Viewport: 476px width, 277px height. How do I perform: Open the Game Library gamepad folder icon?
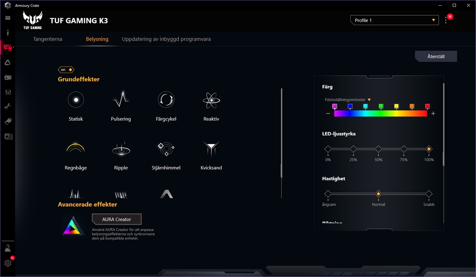click(8, 77)
